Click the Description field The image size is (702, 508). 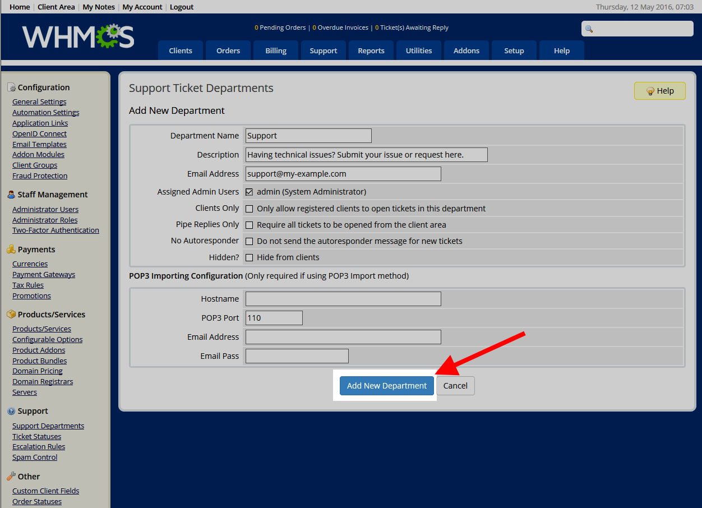(367, 155)
